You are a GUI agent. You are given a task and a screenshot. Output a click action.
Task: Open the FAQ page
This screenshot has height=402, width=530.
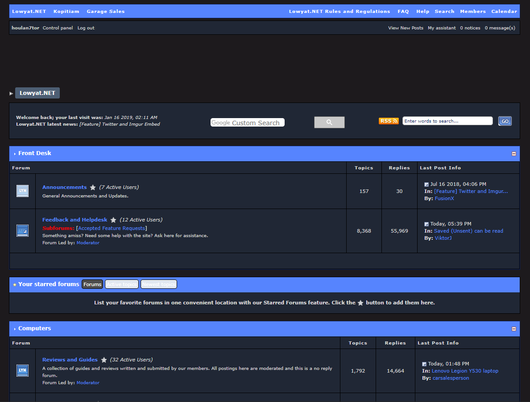(x=403, y=11)
